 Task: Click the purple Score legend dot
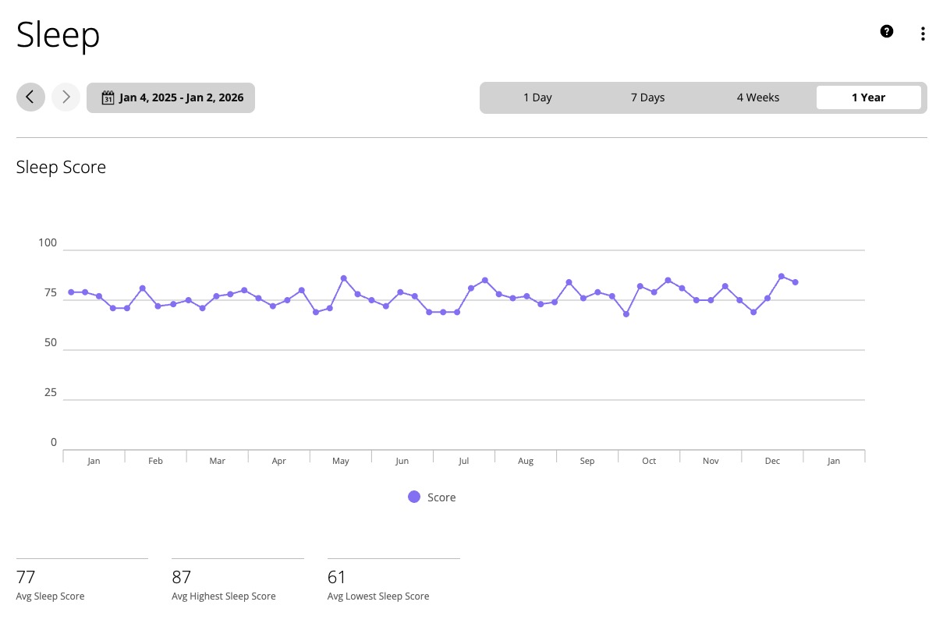[414, 497]
